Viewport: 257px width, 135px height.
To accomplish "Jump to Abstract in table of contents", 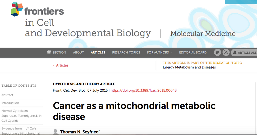I will pyautogui.click(x=7, y=95).
